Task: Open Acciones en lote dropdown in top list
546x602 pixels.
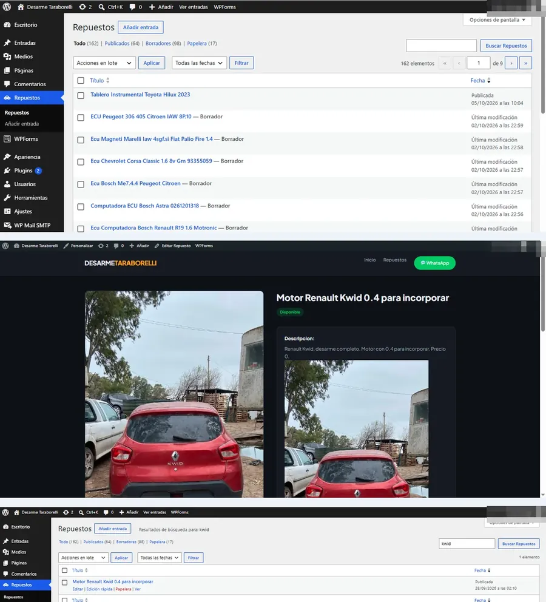Action: pyautogui.click(x=104, y=63)
